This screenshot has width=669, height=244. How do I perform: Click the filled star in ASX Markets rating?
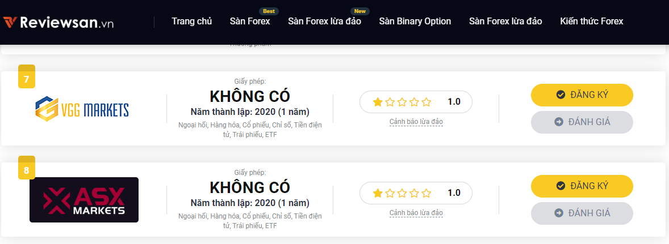(378, 193)
